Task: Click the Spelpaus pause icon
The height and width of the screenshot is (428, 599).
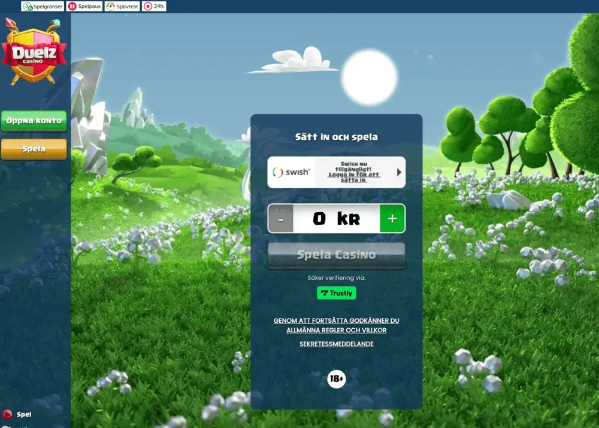Action: pyautogui.click(x=72, y=7)
